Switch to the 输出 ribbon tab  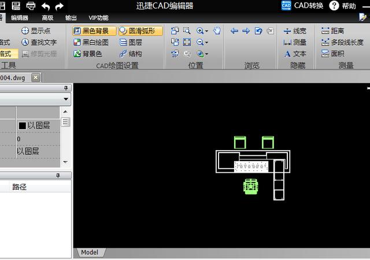click(x=71, y=18)
